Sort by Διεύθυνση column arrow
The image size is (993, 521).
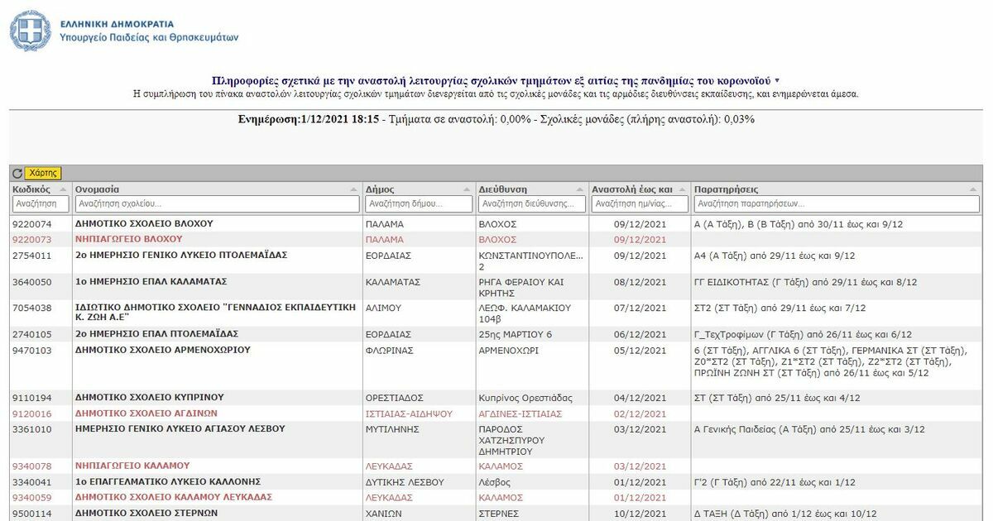[581, 189]
